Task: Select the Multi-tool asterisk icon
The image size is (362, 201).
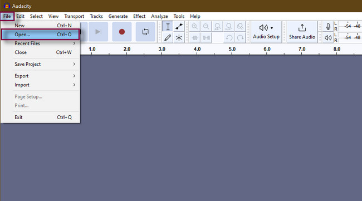Action: click(179, 38)
